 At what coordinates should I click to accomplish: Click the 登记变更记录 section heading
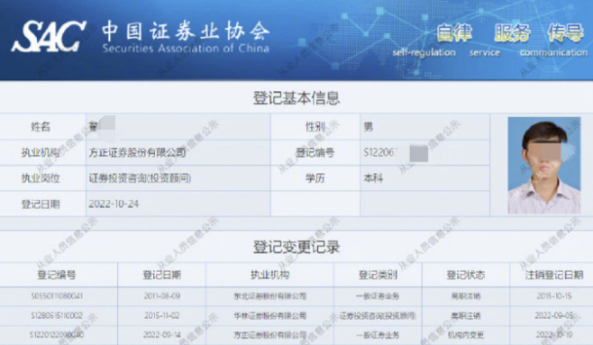(x=296, y=247)
